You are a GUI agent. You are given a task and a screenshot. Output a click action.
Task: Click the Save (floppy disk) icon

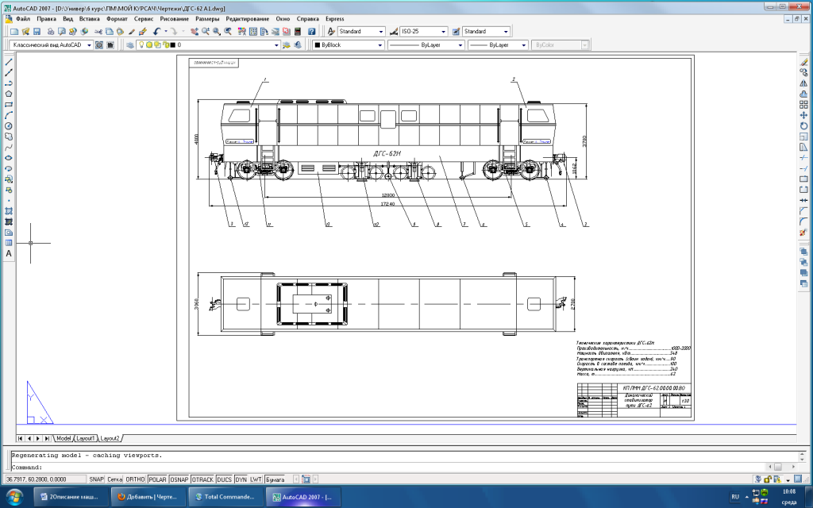tap(37, 32)
